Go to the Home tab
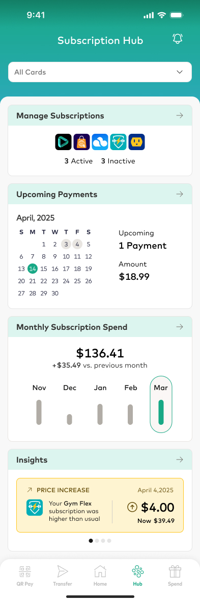This screenshot has height=602, width=200. pyautogui.click(x=100, y=576)
